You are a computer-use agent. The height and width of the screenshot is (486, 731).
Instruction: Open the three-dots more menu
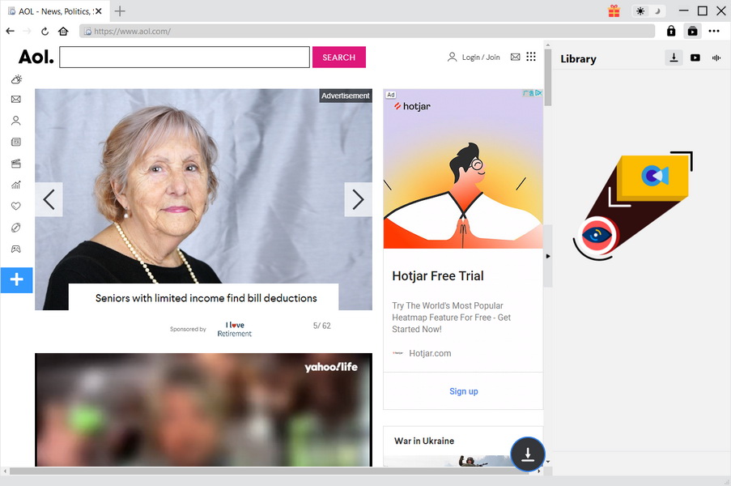pyautogui.click(x=714, y=32)
